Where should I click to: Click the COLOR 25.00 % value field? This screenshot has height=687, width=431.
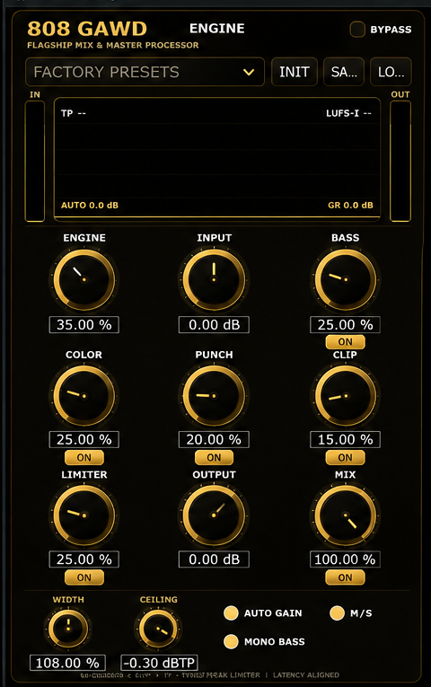pos(84,439)
